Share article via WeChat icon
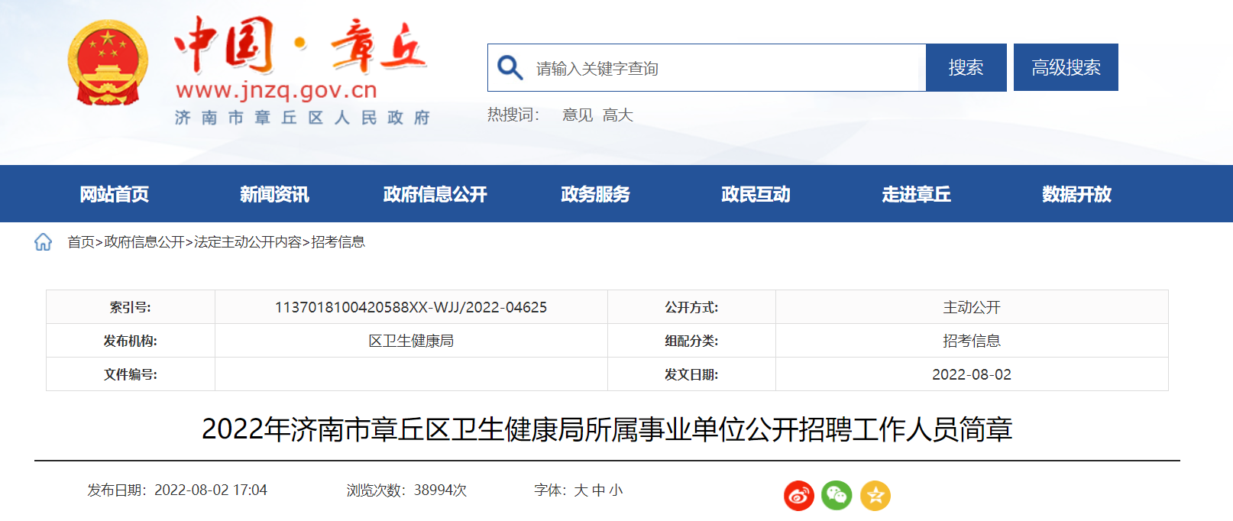The image size is (1233, 521). pos(837,496)
